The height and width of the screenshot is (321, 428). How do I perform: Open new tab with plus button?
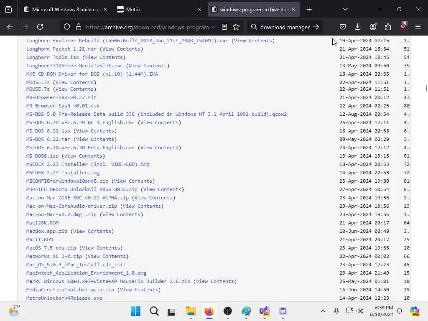[x=309, y=10]
